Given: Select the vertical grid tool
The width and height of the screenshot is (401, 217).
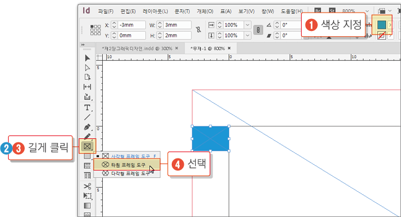Looking at the screenshot, I should (x=87, y=175).
